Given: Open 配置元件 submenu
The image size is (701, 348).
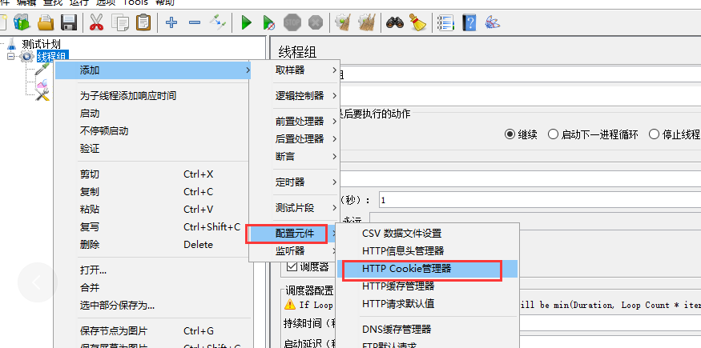Looking at the screenshot, I should (x=294, y=234).
